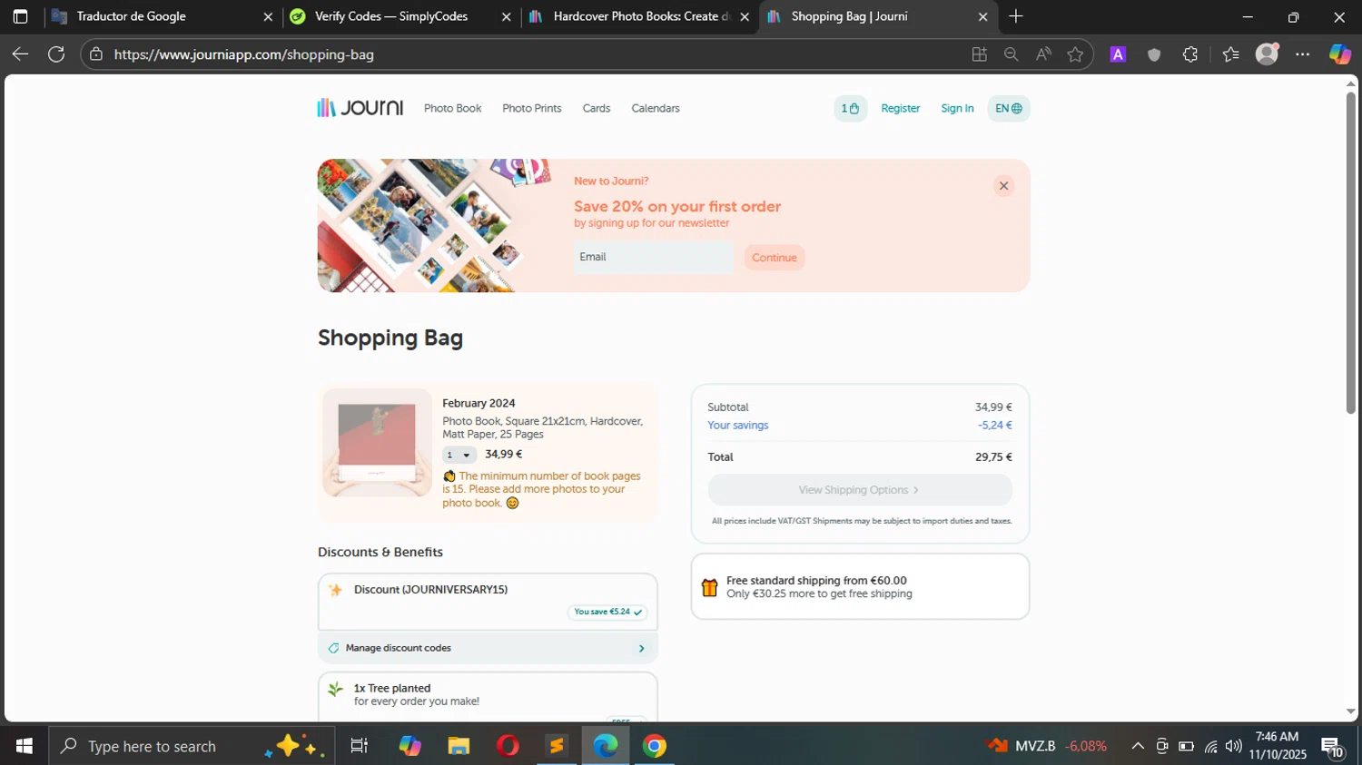1362x765 pixels.
Task: Click the MVZ.B stock widget
Action: pos(1048,746)
